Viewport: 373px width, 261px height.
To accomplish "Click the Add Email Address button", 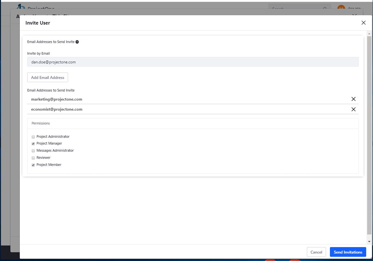I will coord(48,77).
